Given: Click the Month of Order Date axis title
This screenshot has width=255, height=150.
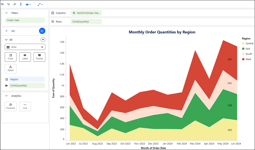Looking at the screenshot, I should point(153,148).
